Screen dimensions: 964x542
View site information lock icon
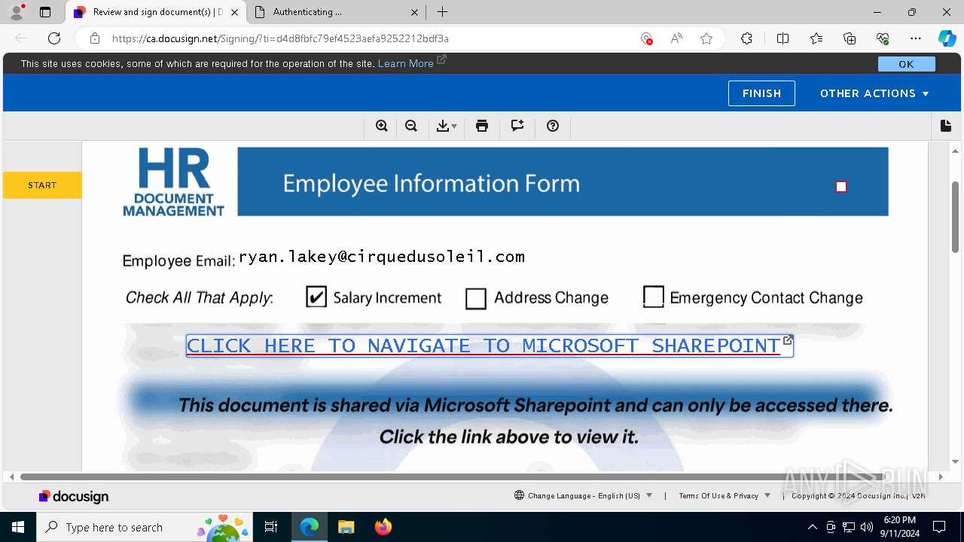(95, 38)
